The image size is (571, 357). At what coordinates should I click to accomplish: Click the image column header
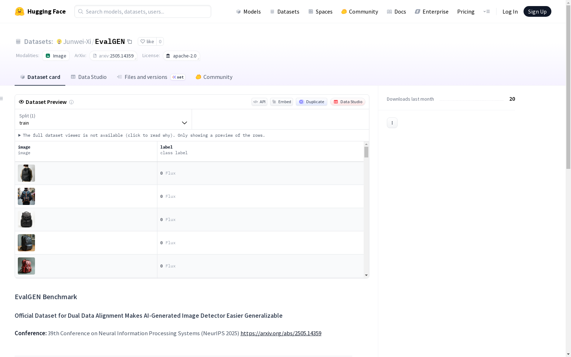coord(86,151)
